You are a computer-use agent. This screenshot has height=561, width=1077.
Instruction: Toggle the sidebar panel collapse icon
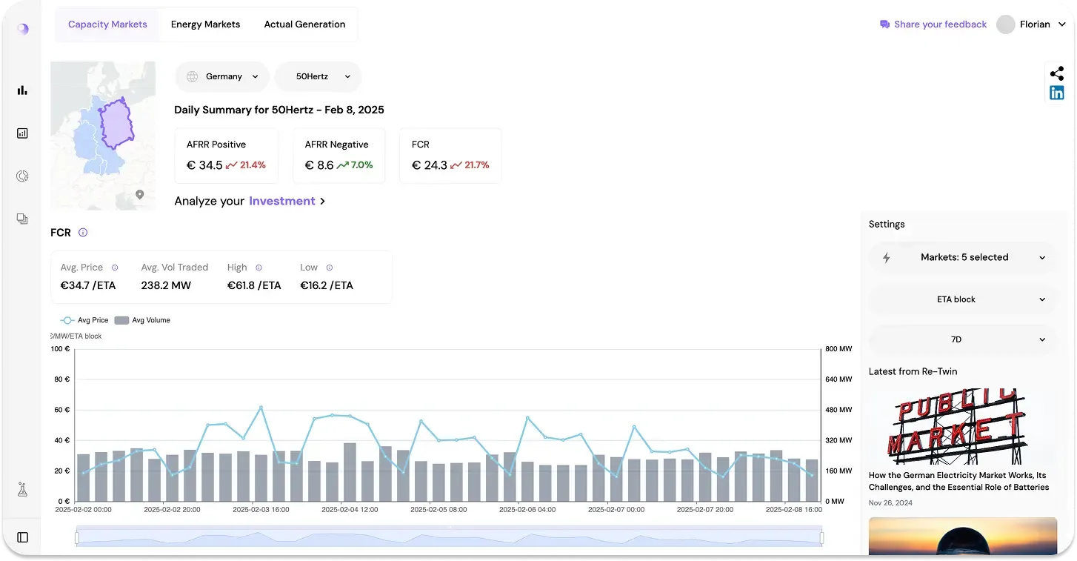[22, 537]
